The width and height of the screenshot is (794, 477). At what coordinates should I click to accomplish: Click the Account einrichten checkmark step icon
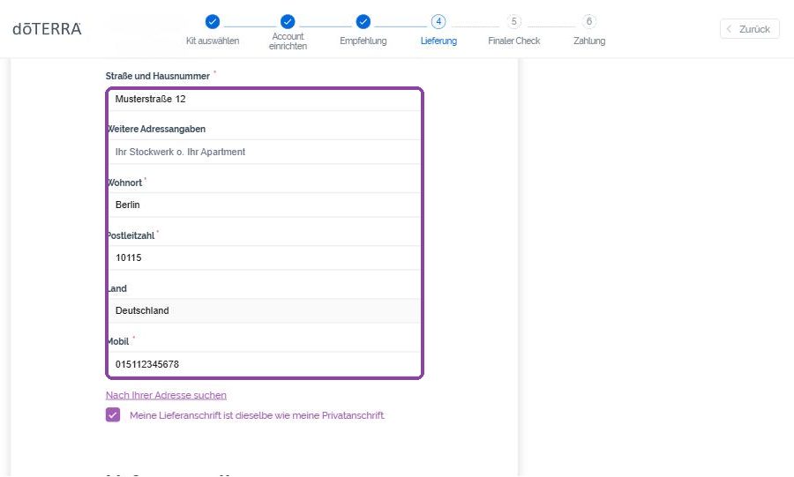tap(288, 22)
